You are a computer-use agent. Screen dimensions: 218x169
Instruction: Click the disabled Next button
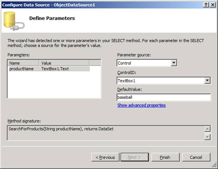(134, 157)
